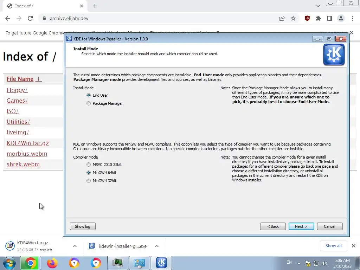Open Action Center flag icon
This screenshot has height=270, width=360.
(x=307, y=263)
